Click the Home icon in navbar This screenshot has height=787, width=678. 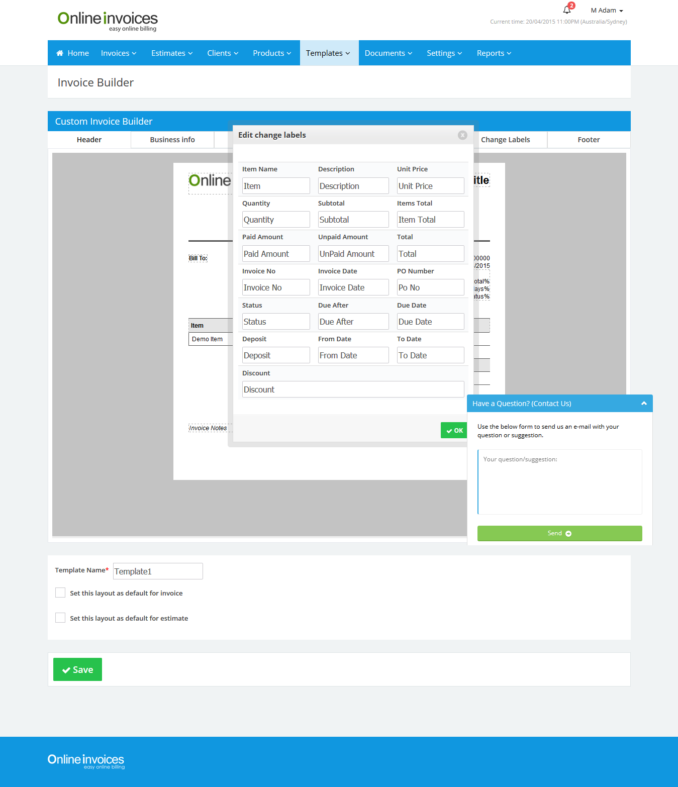pyautogui.click(x=60, y=53)
